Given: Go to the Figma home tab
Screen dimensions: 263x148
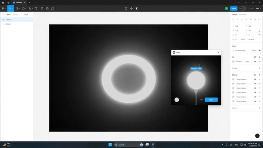Looking at the screenshot, I should coord(3,3).
